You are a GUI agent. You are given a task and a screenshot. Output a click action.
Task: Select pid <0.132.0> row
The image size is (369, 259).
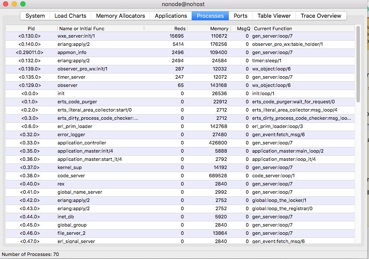180,61
